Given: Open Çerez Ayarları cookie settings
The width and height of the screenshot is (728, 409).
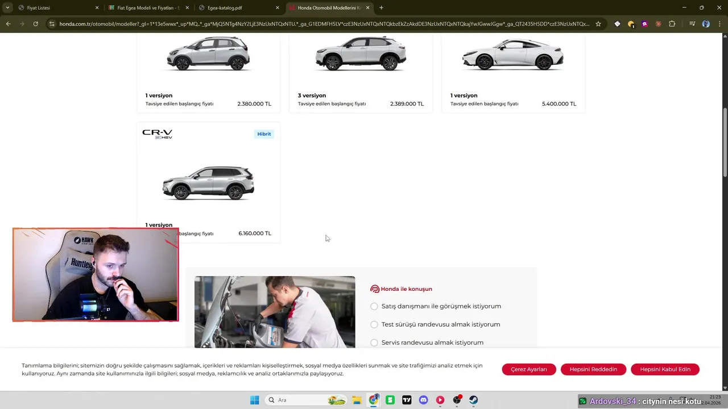Looking at the screenshot, I should pos(529,369).
